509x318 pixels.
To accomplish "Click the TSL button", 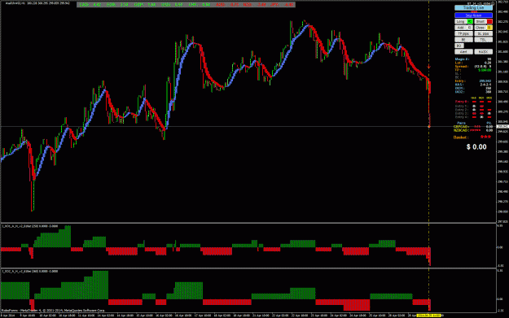I will (x=484, y=40).
